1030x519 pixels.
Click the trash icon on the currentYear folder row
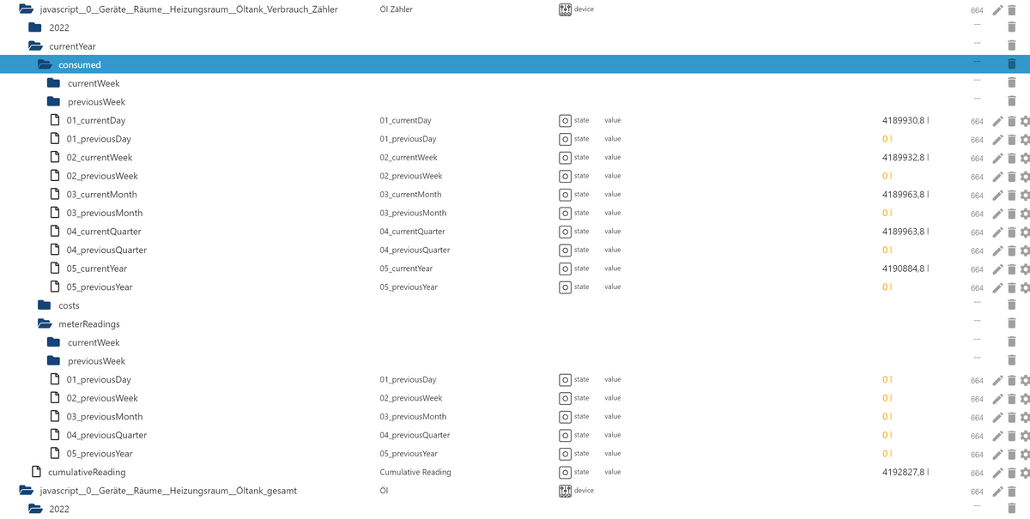point(1011,47)
